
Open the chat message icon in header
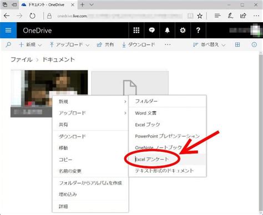pos(152,30)
